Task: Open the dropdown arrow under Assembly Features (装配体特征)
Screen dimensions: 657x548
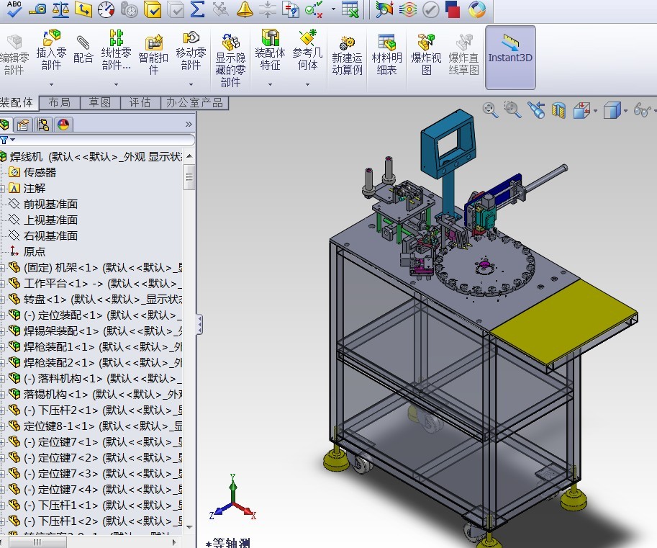Action: tap(271, 84)
